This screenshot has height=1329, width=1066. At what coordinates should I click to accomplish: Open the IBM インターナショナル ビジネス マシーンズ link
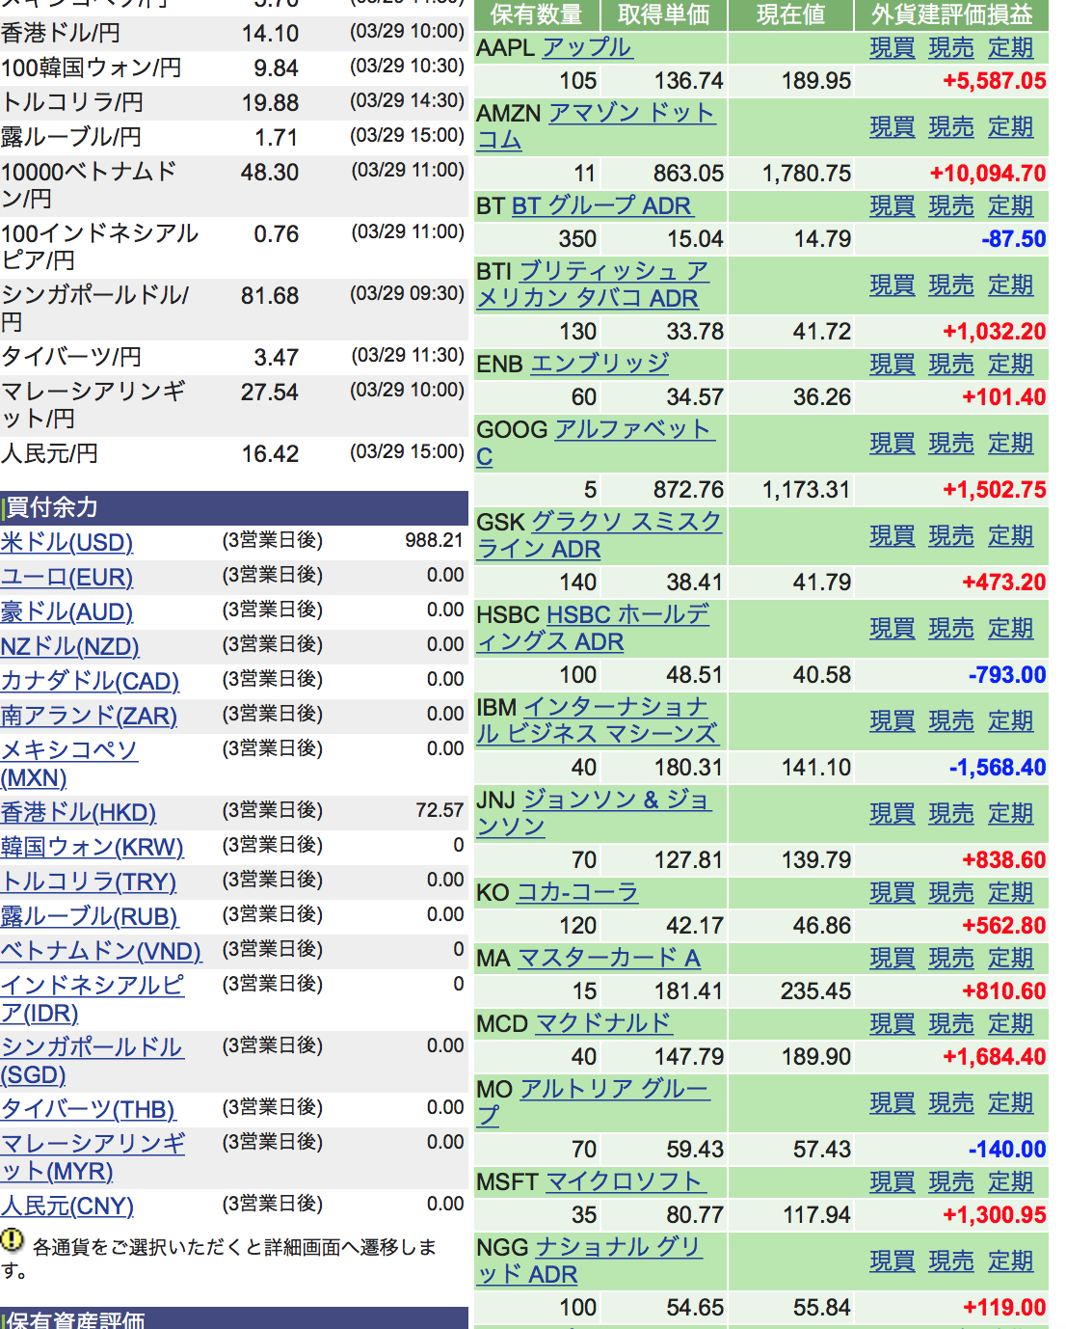[597, 720]
